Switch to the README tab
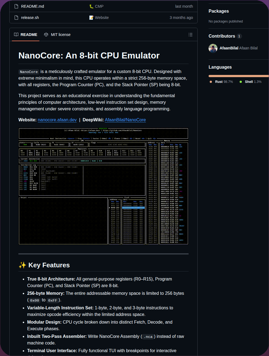 tap(26, 35)
